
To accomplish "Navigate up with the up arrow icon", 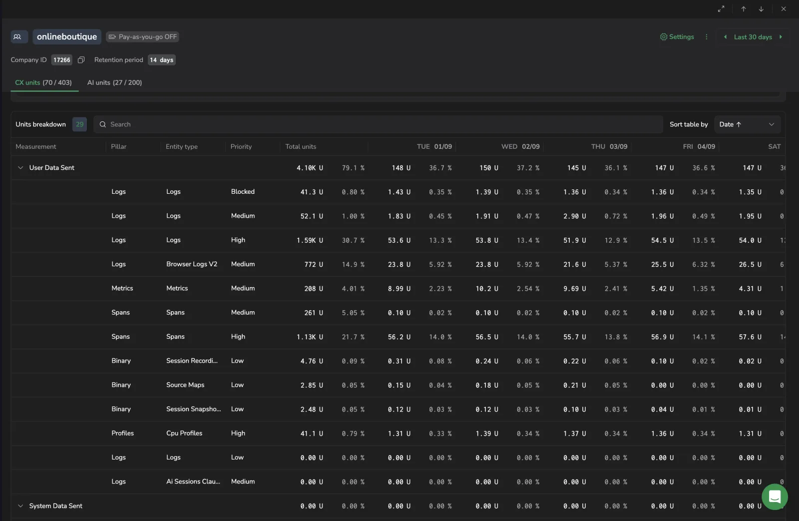I will point(744,9).
